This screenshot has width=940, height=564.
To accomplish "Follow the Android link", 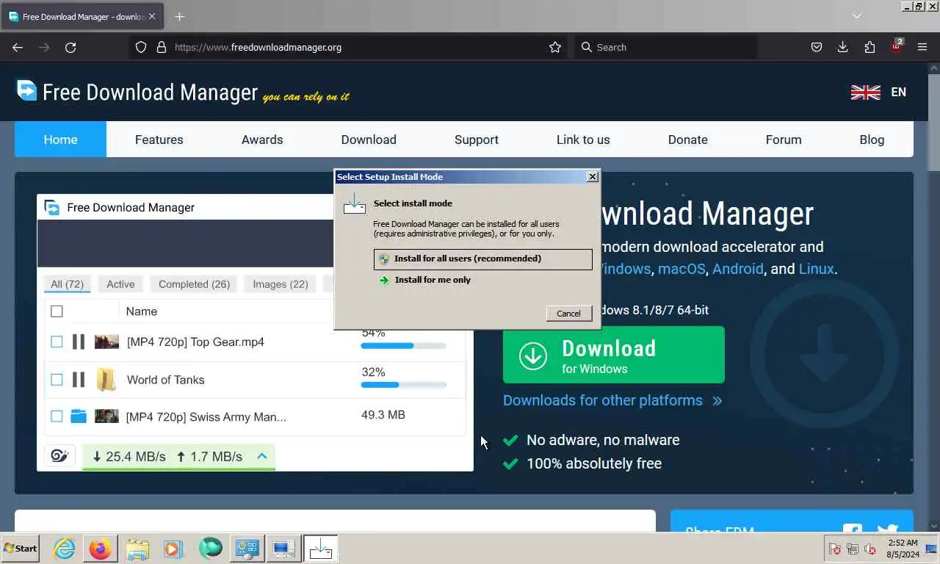I will click(x=738, y=269).
